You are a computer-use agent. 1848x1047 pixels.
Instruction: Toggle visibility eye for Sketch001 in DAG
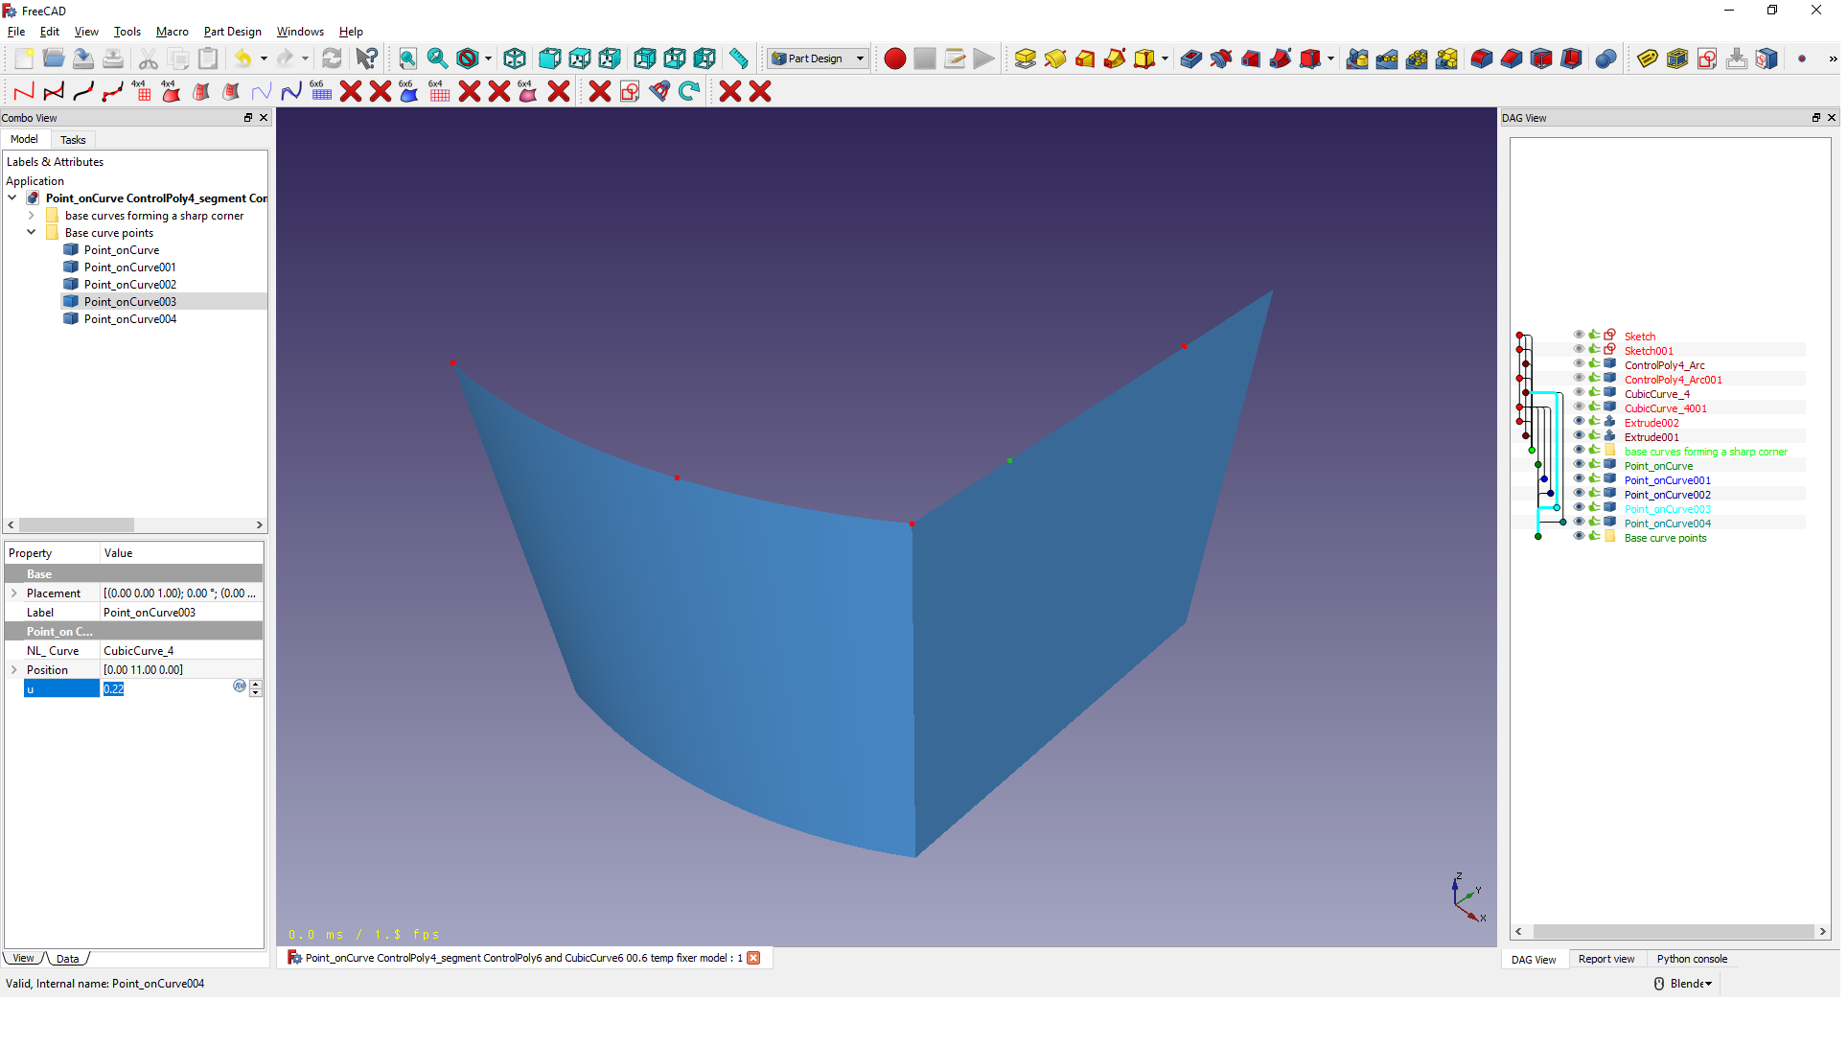point(1579,350)
